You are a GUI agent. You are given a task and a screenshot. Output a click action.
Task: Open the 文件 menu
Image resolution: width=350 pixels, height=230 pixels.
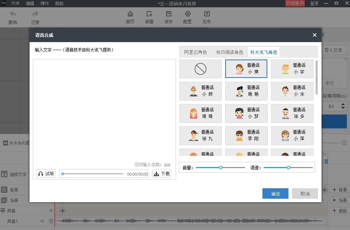tap(15, 3)
